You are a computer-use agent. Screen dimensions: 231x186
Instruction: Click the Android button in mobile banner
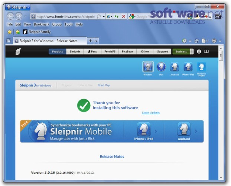[184, 131]
